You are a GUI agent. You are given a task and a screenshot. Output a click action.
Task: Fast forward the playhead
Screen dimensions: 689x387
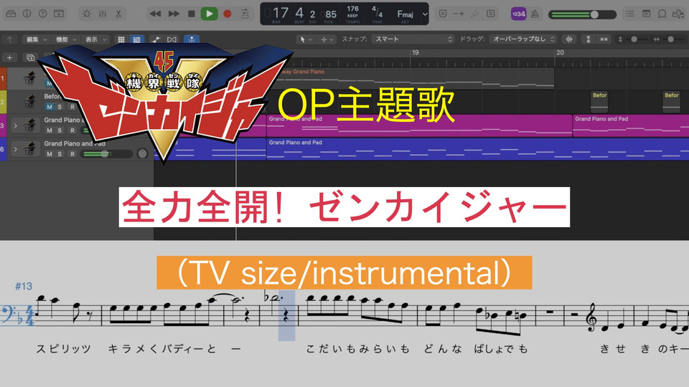click(174, 14)
